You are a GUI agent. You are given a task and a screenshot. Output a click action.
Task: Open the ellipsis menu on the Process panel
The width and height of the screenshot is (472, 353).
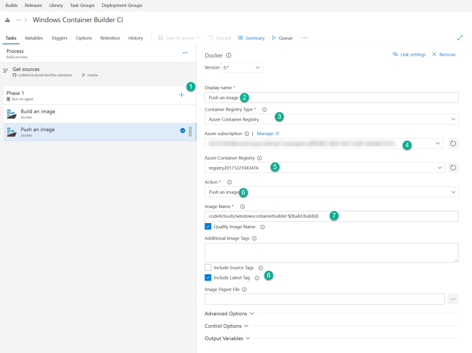pos(185,52)
